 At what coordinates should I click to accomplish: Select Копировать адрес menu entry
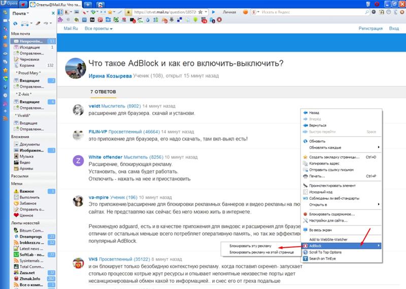(x=341, y=164)
